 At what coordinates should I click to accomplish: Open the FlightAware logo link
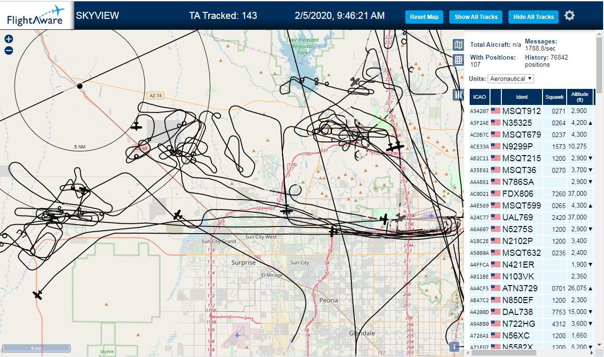click(x=36, y=15)
